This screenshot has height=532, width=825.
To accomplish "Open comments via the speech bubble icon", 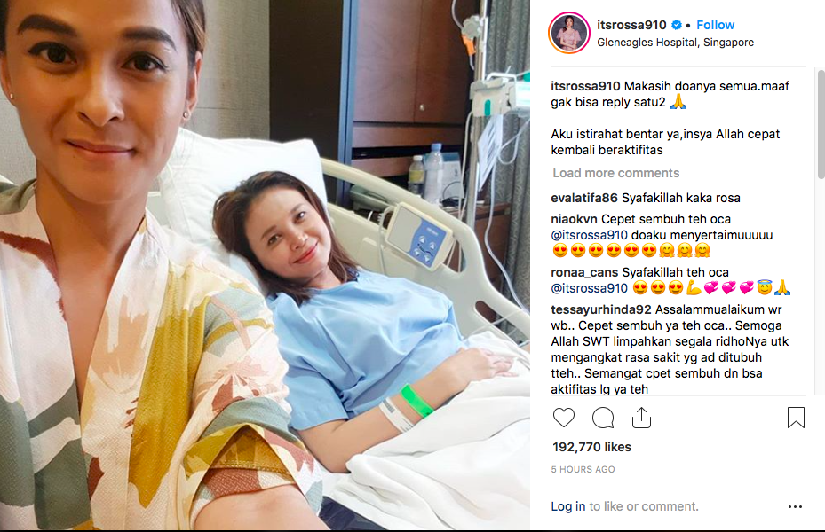I will click(x=603, y=418).
